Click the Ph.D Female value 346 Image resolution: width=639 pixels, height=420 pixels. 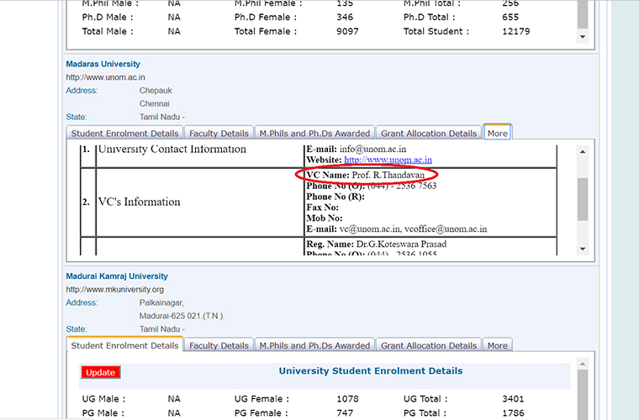coord(345,17)
